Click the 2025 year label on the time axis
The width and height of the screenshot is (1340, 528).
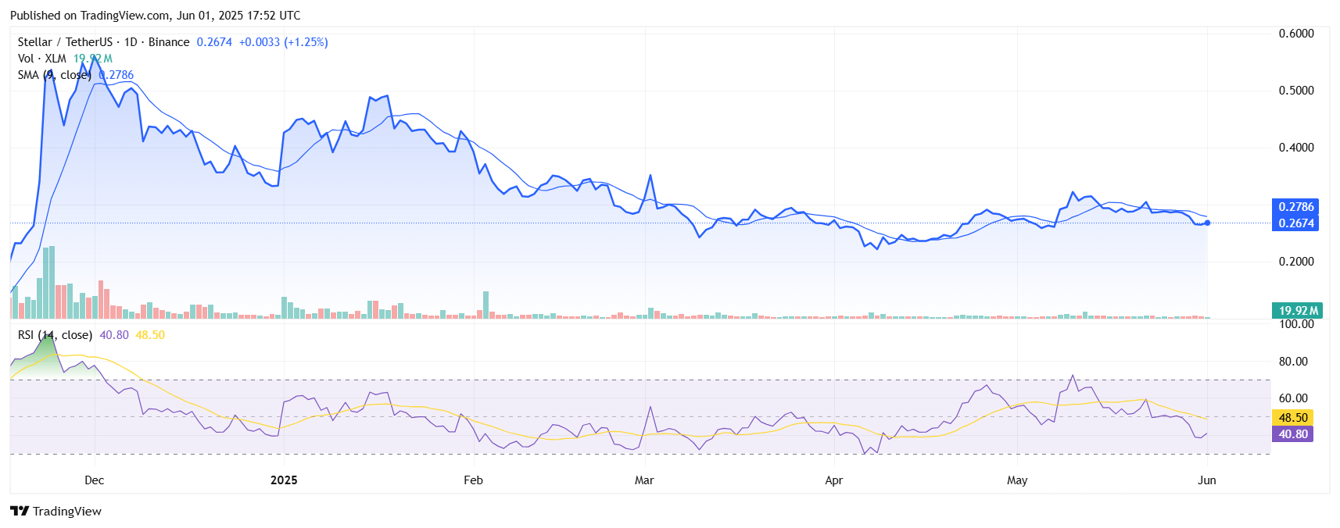point(284,480)
